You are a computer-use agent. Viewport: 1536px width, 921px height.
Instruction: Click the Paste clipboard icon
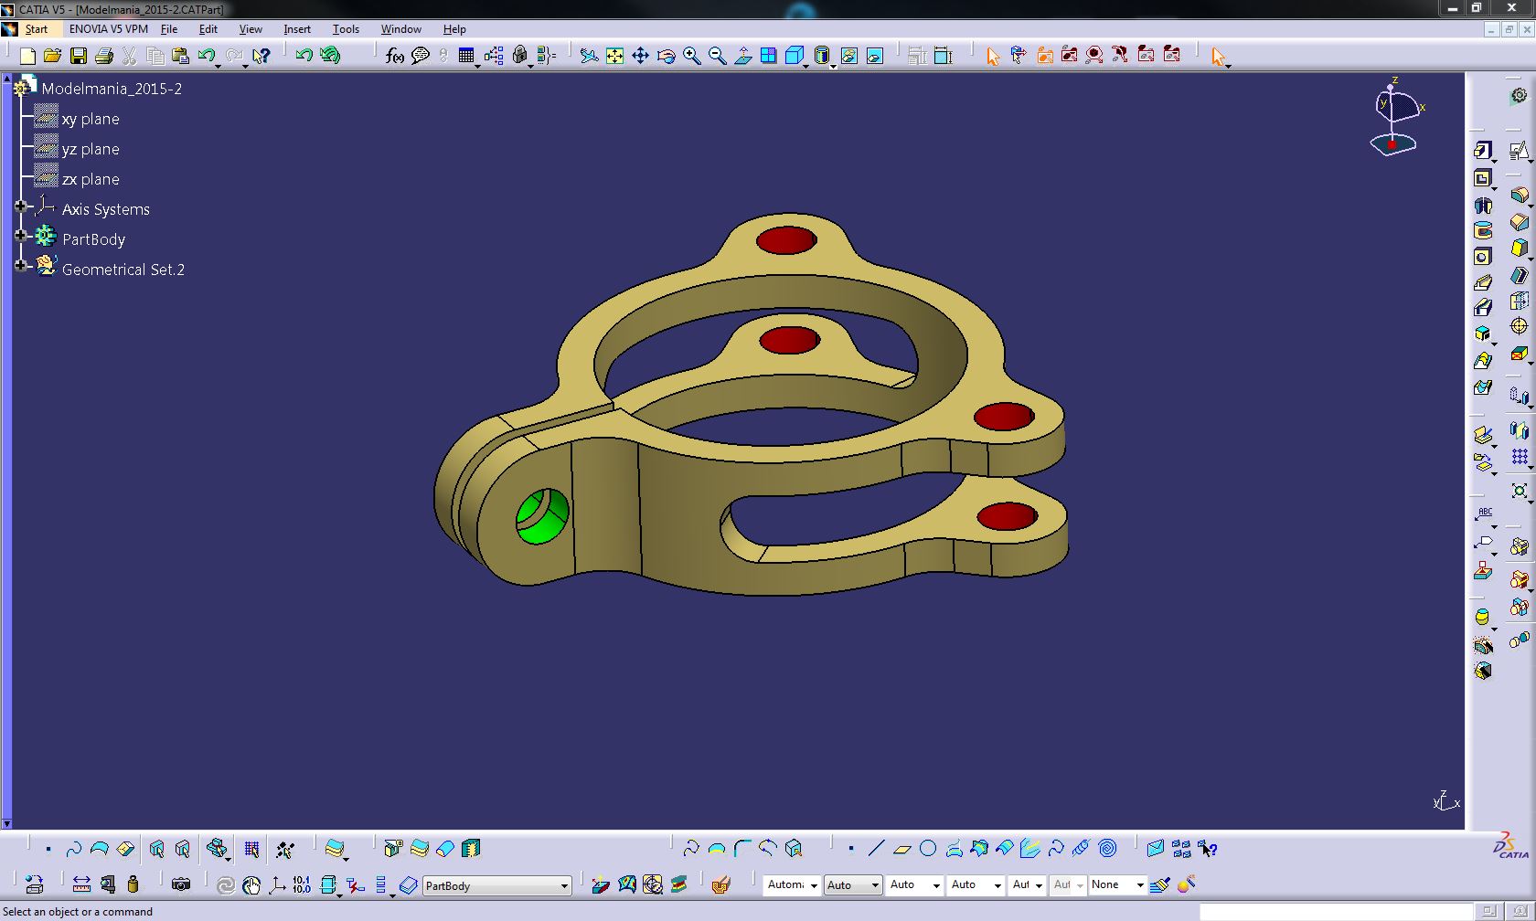pos(181,57)
